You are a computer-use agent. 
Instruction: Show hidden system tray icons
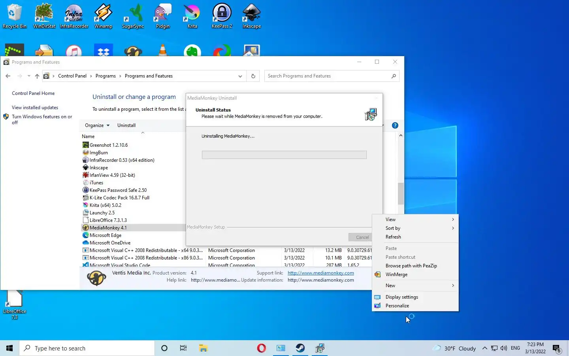(485, 348)
